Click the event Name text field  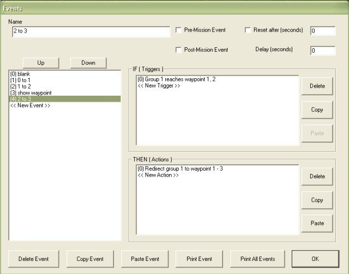[x=90, y=32]
